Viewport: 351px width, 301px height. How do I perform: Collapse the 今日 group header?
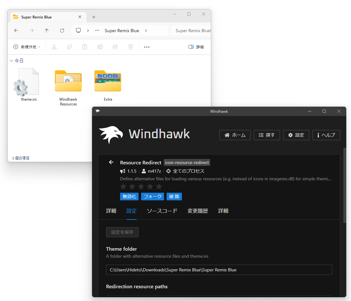click(x=17, y=61)
